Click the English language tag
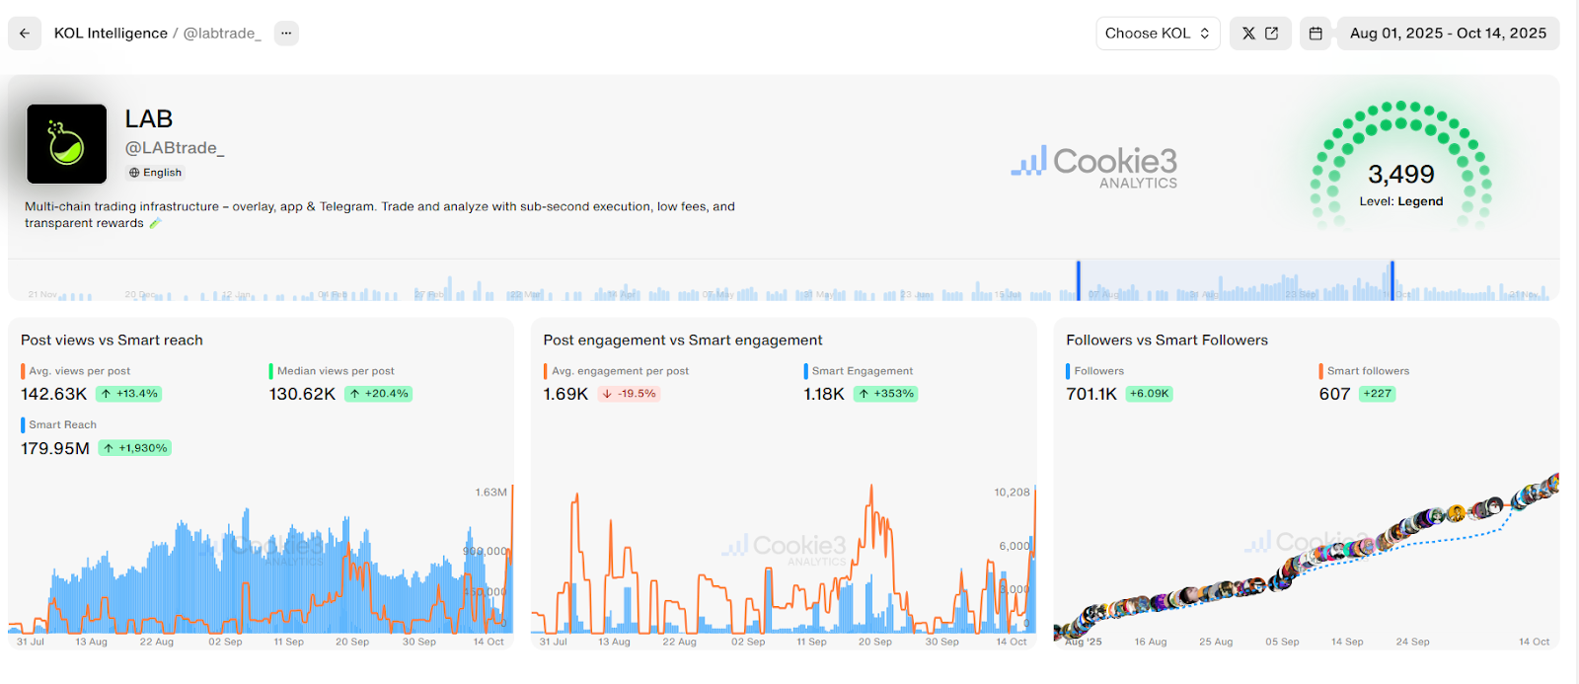 (155, 173)
